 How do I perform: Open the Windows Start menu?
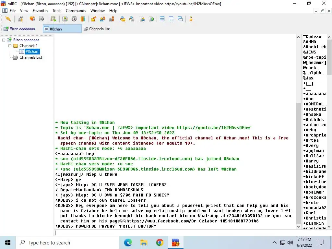(x=8, y=243)
